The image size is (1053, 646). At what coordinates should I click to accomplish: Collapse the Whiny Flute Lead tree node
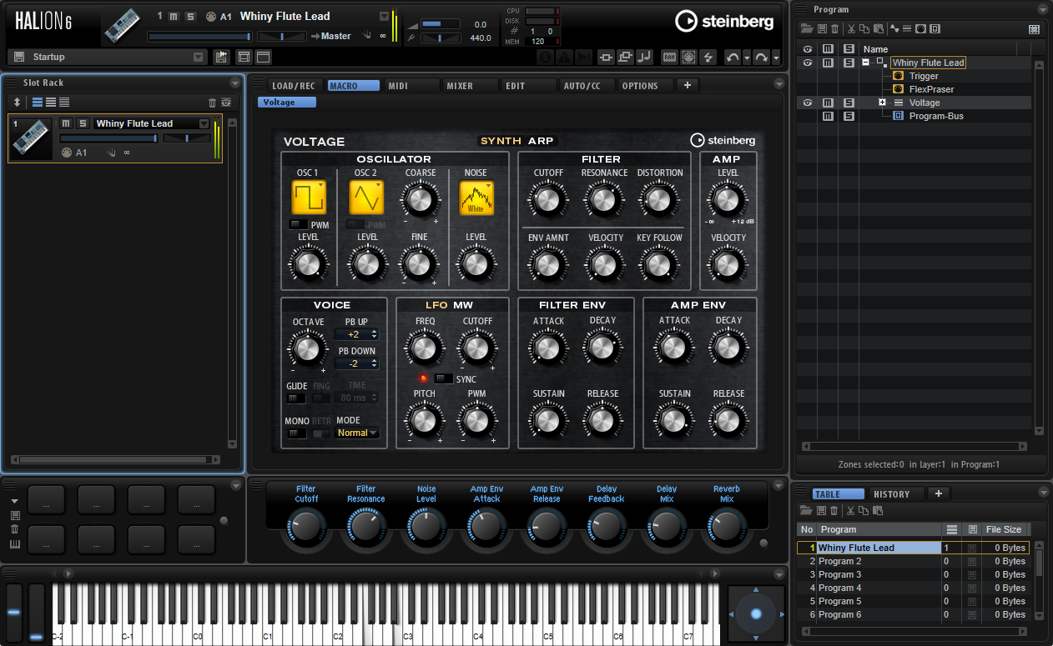click(x=866, y=63)
